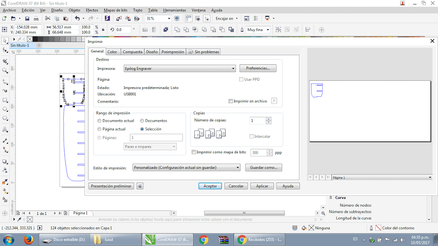This screenshot has width=438, height=246.
Task: Open the zoom level 31% dropdown
Action: click(x=169, y=18)
